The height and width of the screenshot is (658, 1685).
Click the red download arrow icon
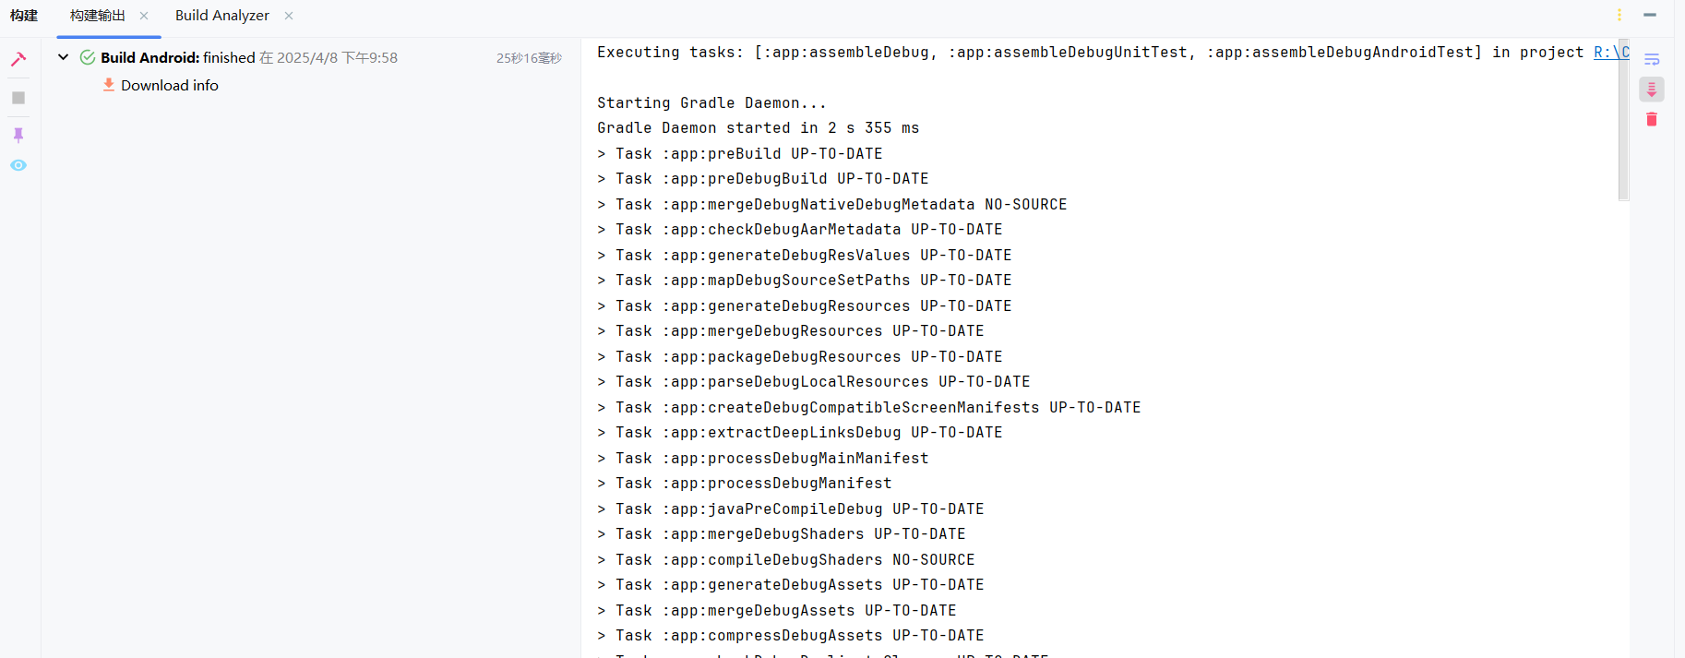(x=109, y=85)
